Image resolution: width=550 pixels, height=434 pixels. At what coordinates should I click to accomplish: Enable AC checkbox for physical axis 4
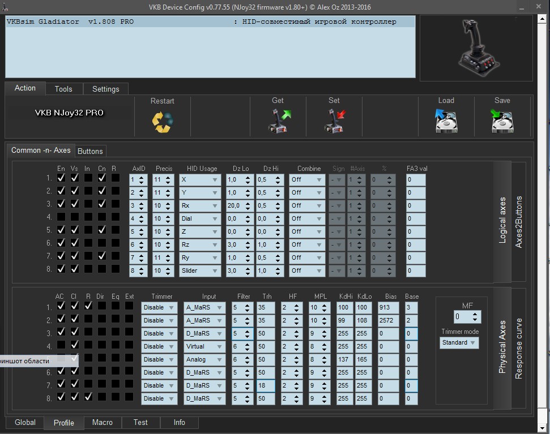(61, 345)
